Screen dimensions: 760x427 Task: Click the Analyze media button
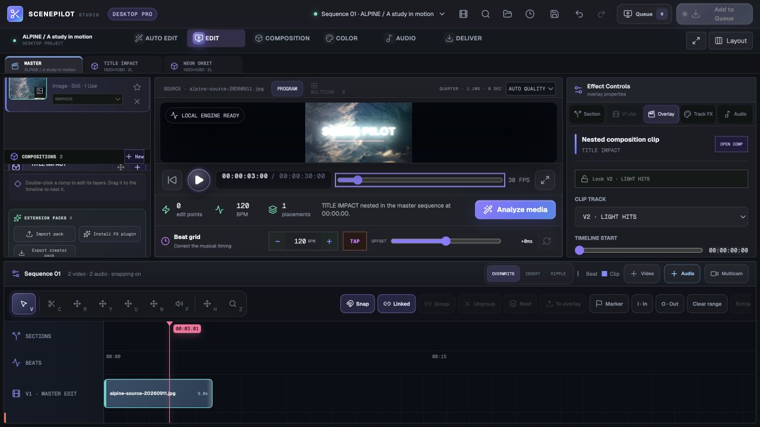[515, 209]
